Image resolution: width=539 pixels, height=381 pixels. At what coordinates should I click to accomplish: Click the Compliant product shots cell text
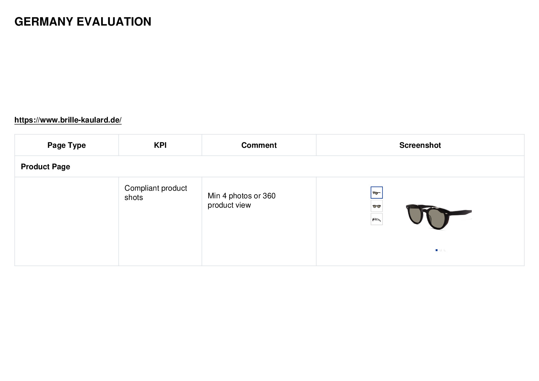pyautogui.click(x=156, y=193)
